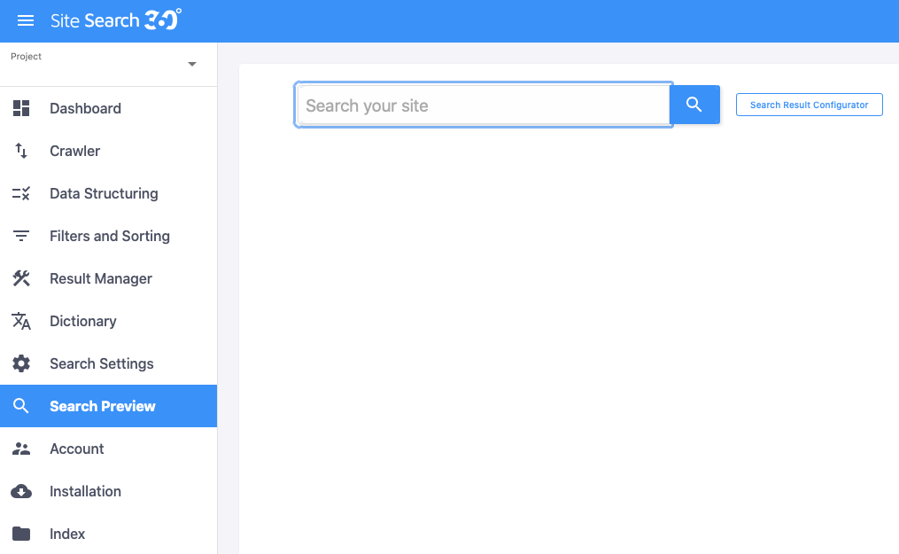Open the Result Manager tools icon
Image resolution: width=899 pixels, height=554 pixels.
click(x=21, y=278)
